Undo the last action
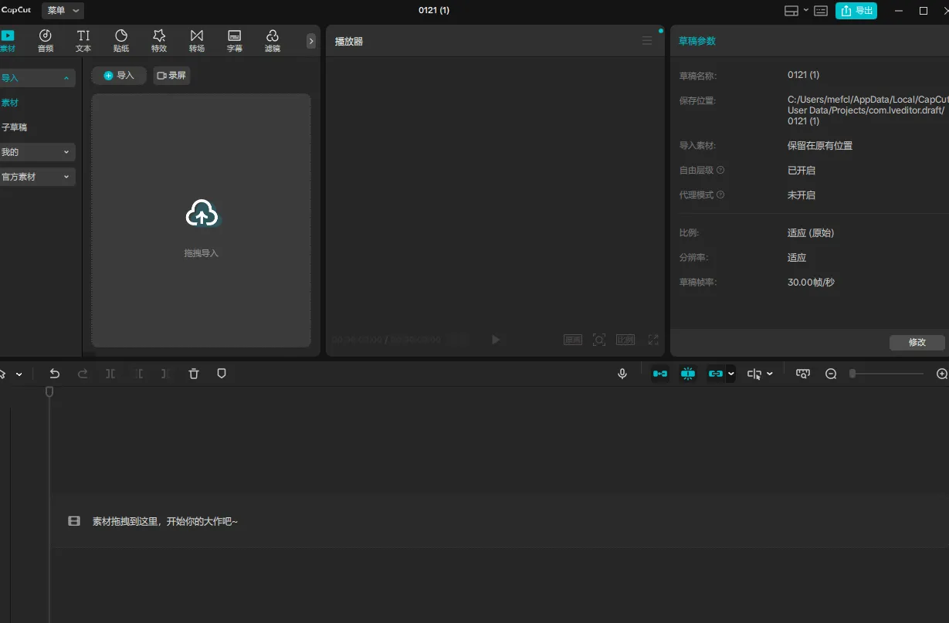The image size is (949, 623). (x=54, y=374)
